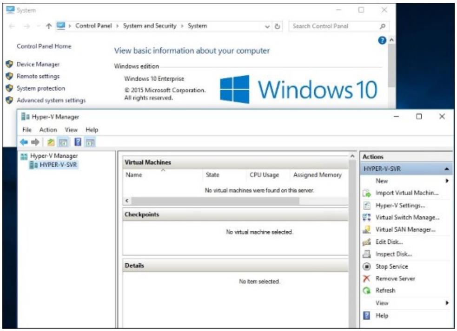Click the System breadcrumb in address bar
The image size is (457, 331).
click(x=197, y=26)
